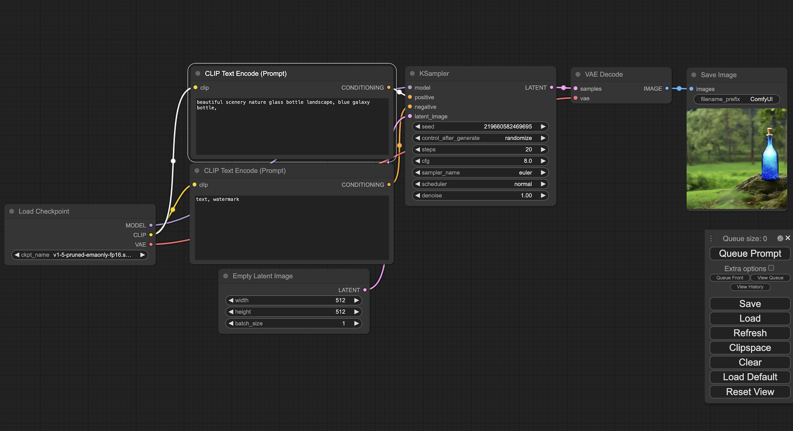Viewport: 793px width, 431px height.
Task: Open View History
Action: click(750, 287)
